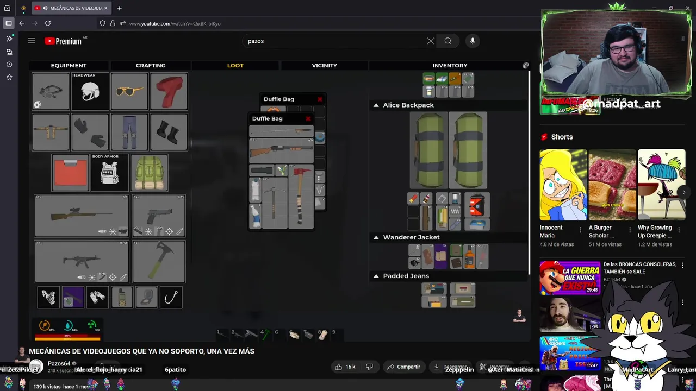The width and height of the screenshot is (696, 391).
Task: Switch to the EQUIPMENT tab
Action: [69, 65]
